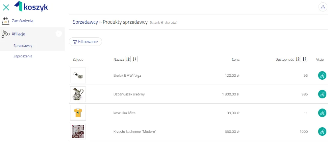Image resolution: width=330 pixels, height=142 pixels.
Task: Click Sprzedawcy breadcrumb link
Action: [85, 22]
